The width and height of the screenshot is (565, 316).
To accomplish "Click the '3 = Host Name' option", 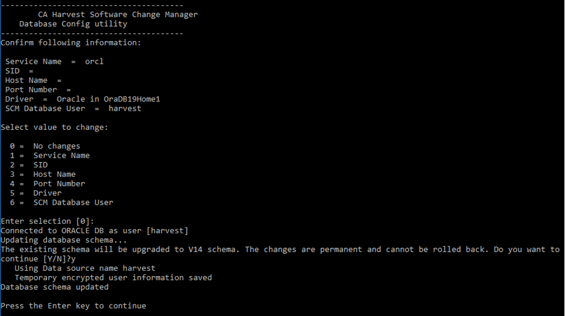I will coord(43,174).
